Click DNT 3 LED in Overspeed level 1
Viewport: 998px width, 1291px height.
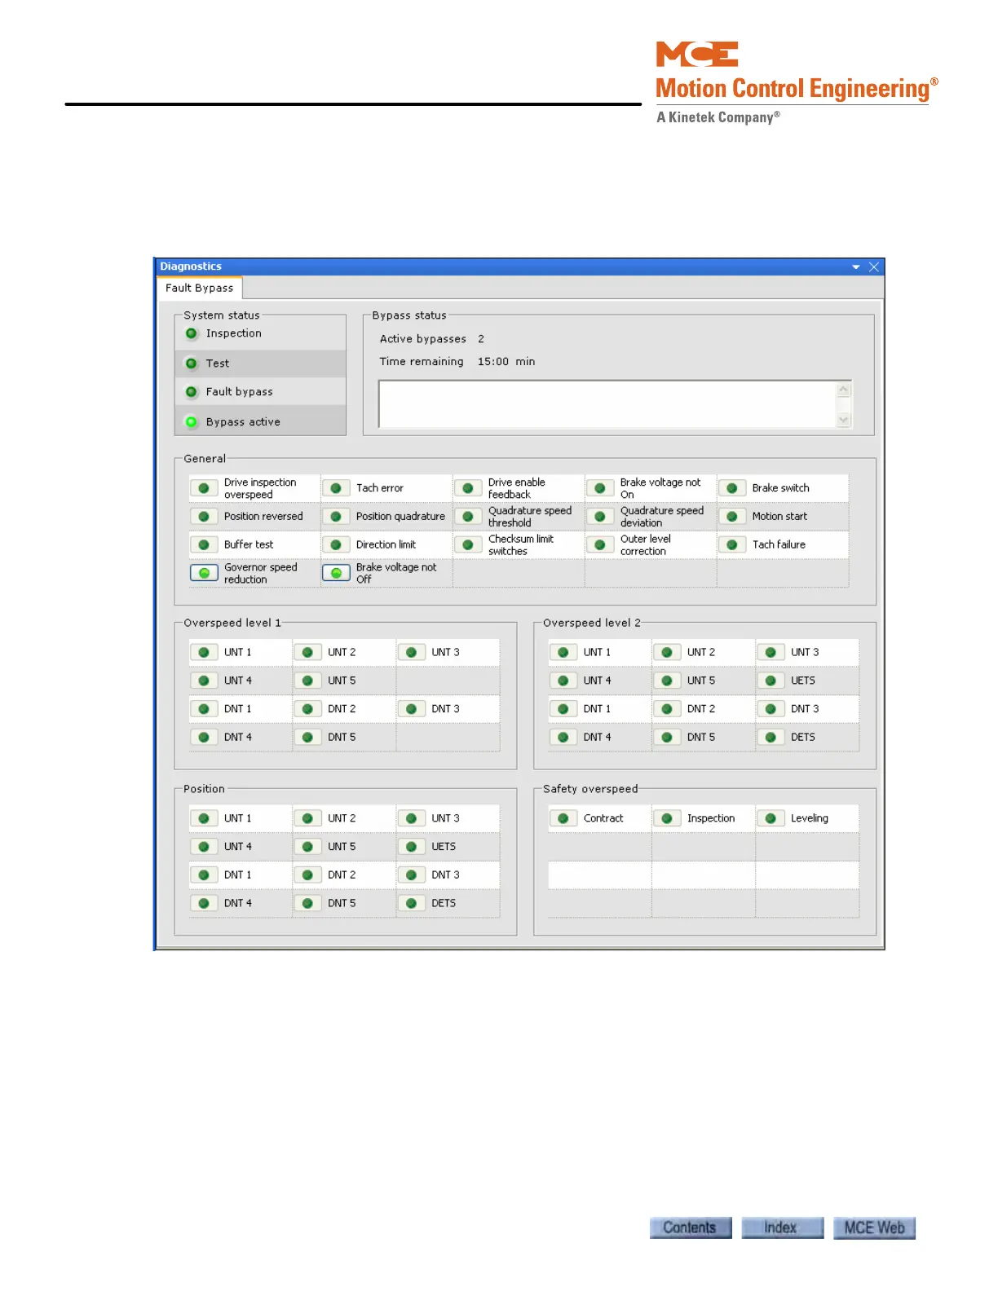pos(411,709)
